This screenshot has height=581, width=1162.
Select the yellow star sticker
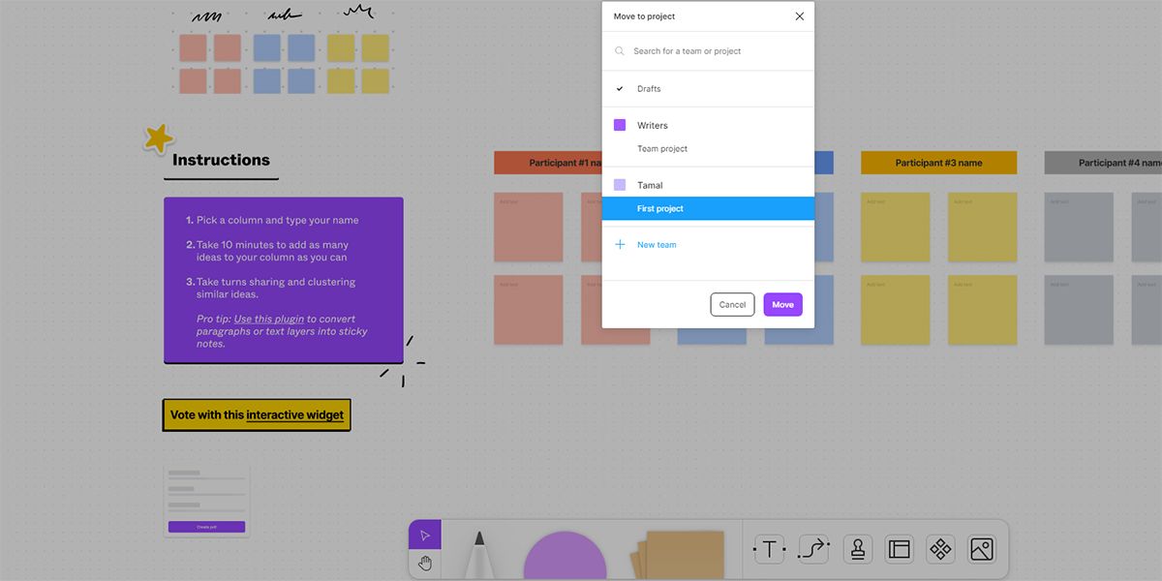point(159,138)
